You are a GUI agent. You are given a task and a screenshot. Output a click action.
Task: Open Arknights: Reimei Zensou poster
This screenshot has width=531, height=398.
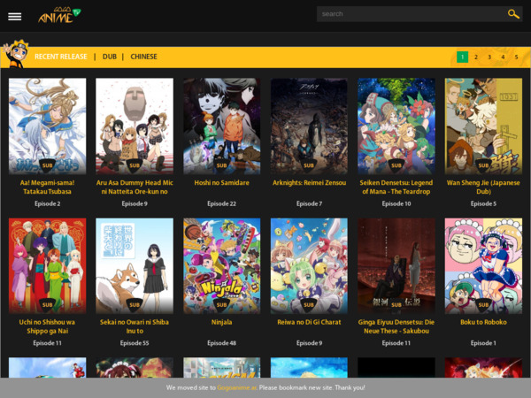pyautogui.click(x=309, y=126)
